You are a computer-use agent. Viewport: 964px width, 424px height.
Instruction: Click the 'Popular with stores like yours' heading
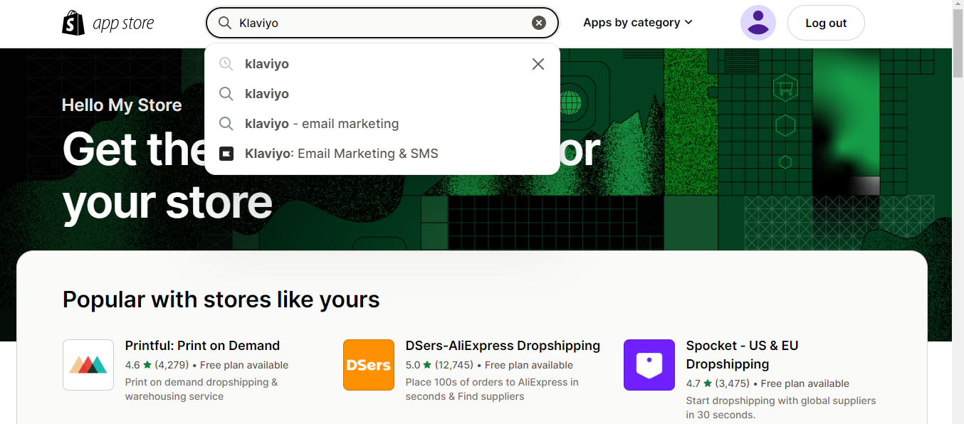(x=221, y=300)
